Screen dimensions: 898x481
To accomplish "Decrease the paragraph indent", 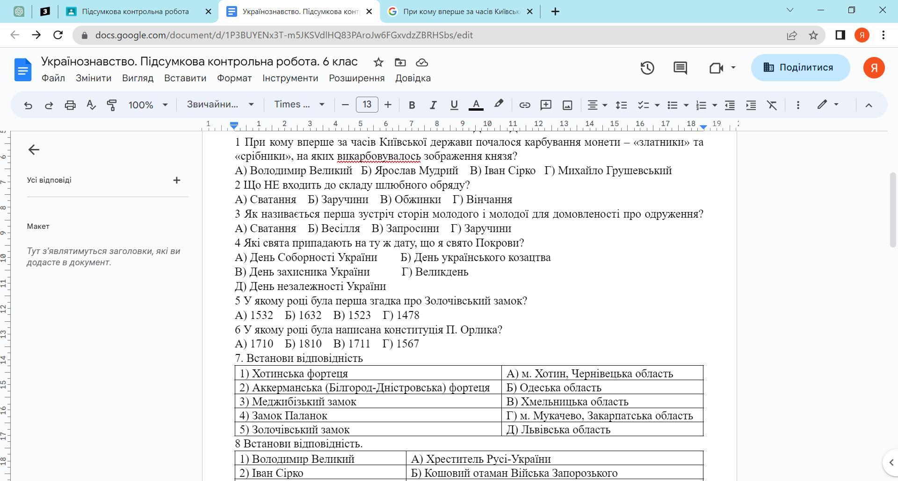I will (730, 105).
